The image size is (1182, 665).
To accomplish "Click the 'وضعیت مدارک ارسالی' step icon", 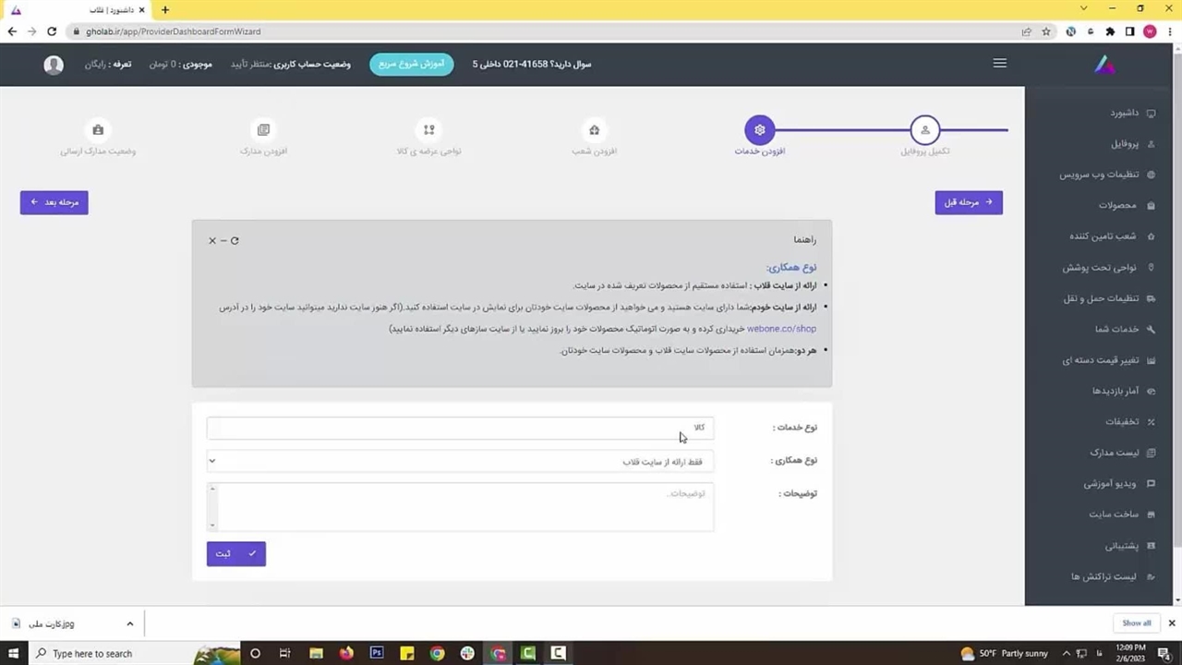I will pos(98,130).
